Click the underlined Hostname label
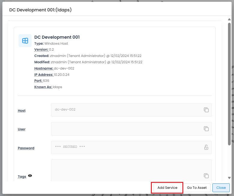 43,68
